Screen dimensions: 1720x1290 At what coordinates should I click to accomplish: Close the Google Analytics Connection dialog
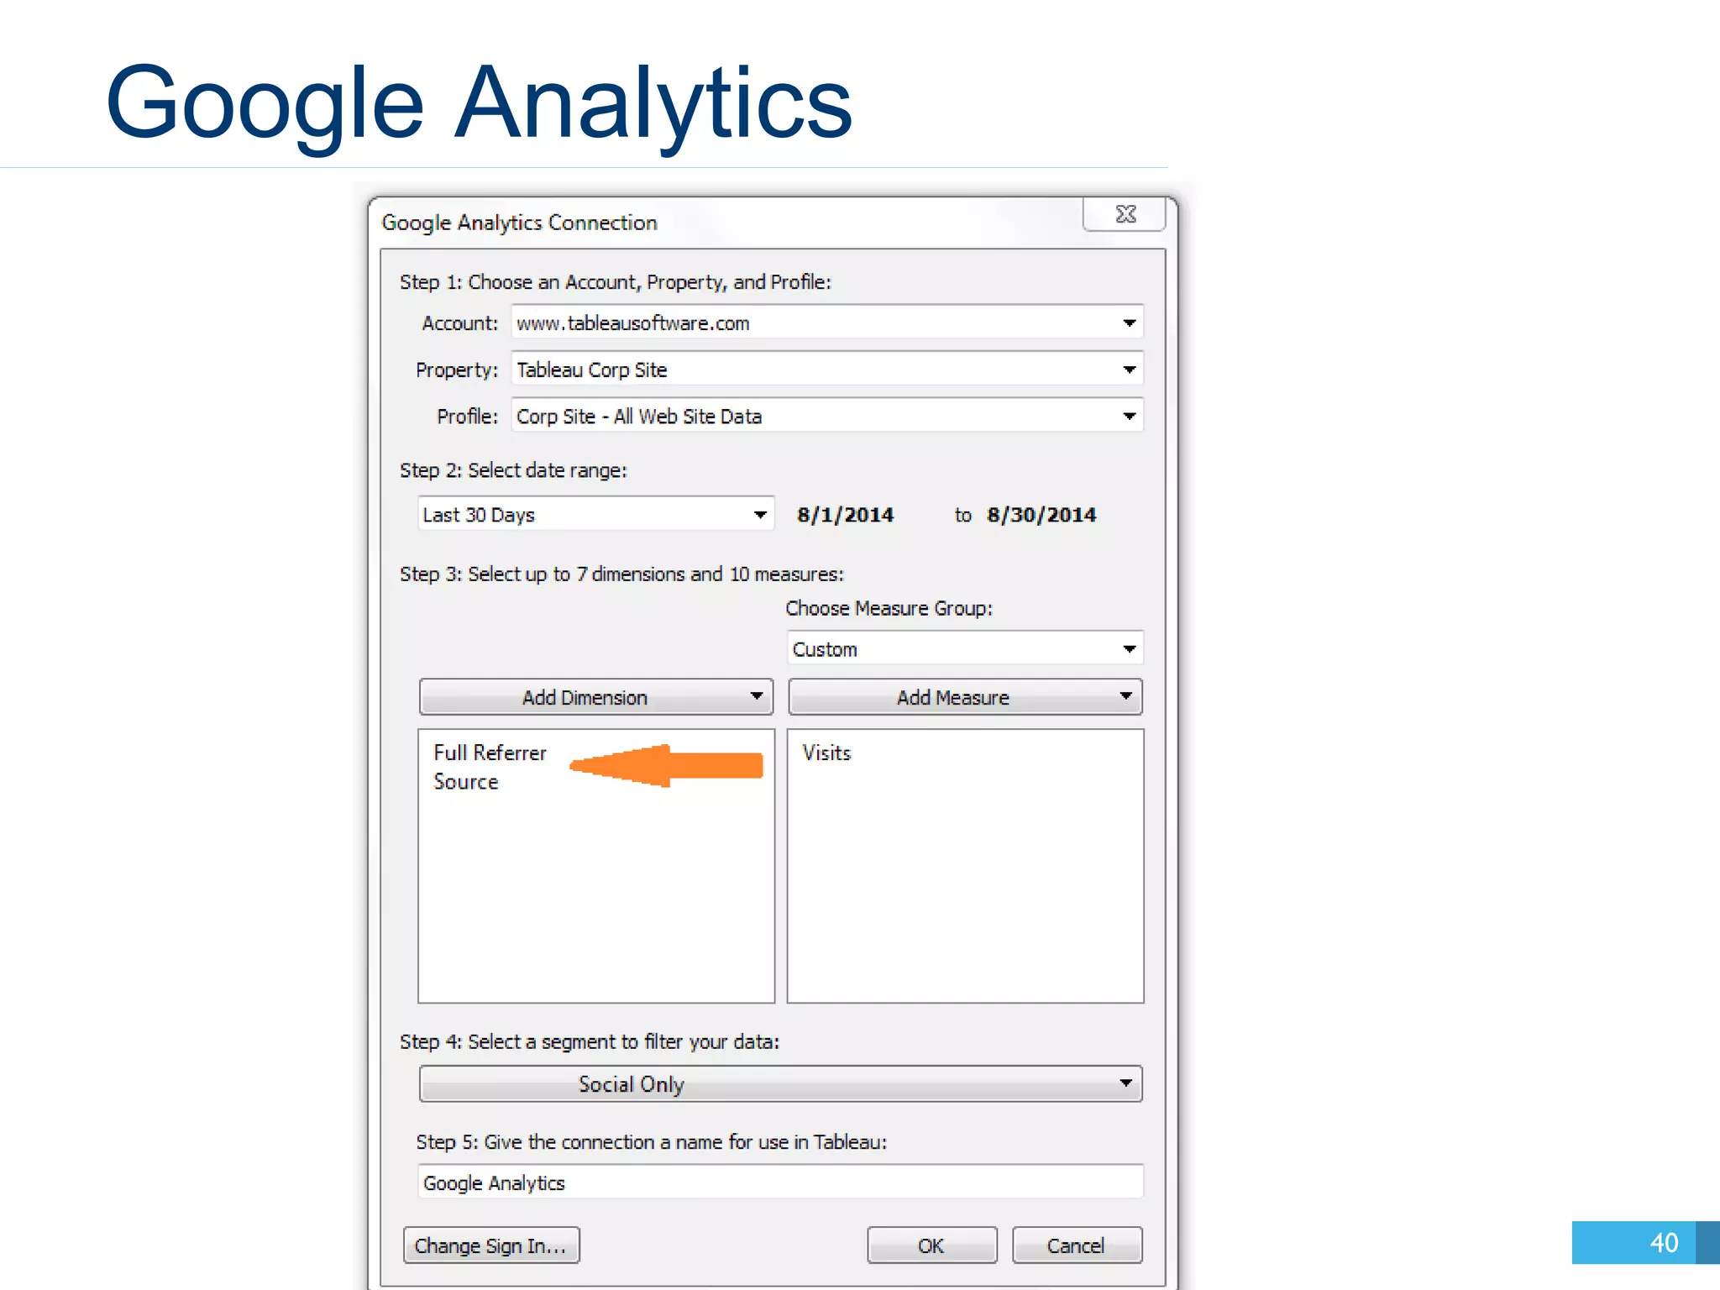(1125, 214)
